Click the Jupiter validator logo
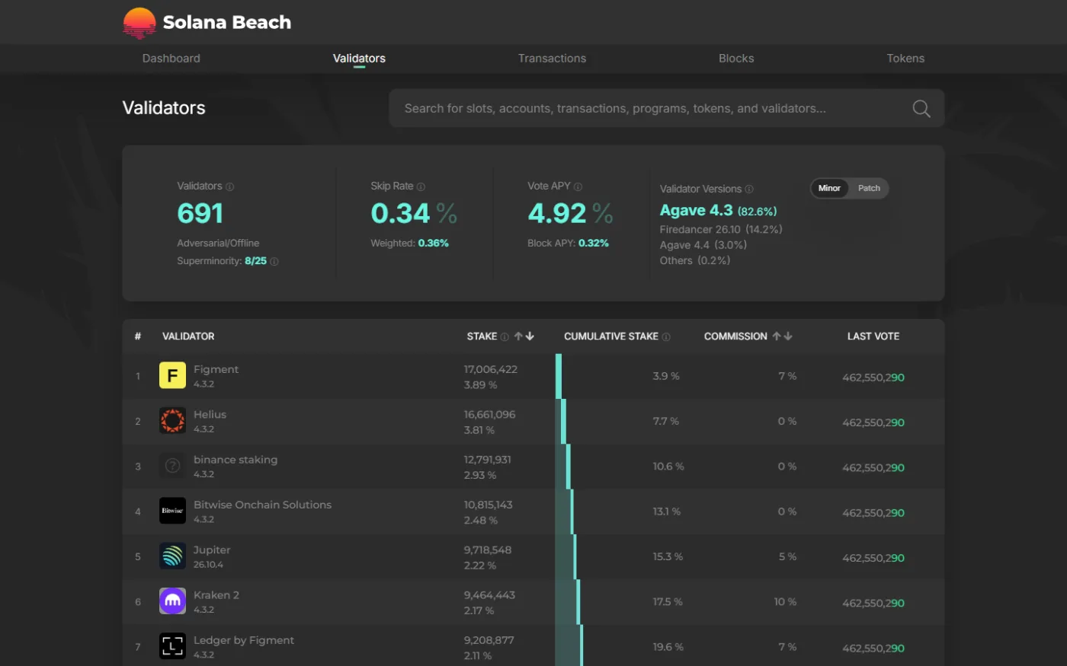 (x=172, y=556)
